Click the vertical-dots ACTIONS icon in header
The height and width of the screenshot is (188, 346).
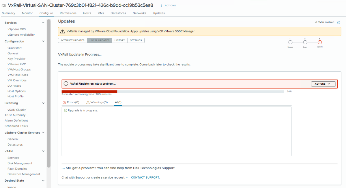162,5
